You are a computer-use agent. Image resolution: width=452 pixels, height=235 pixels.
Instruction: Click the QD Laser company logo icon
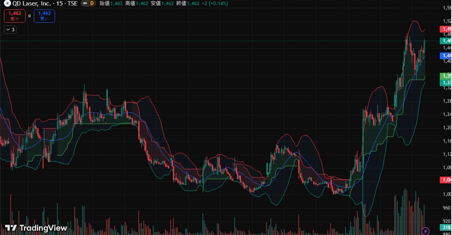pyautogui.click(x=7, y=4)
